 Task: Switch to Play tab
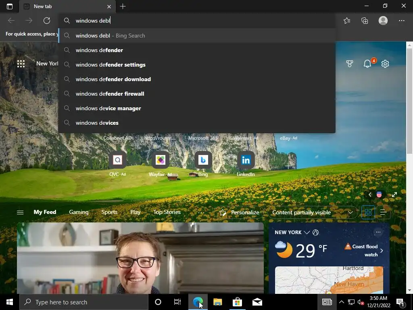(x=136, y=212)
